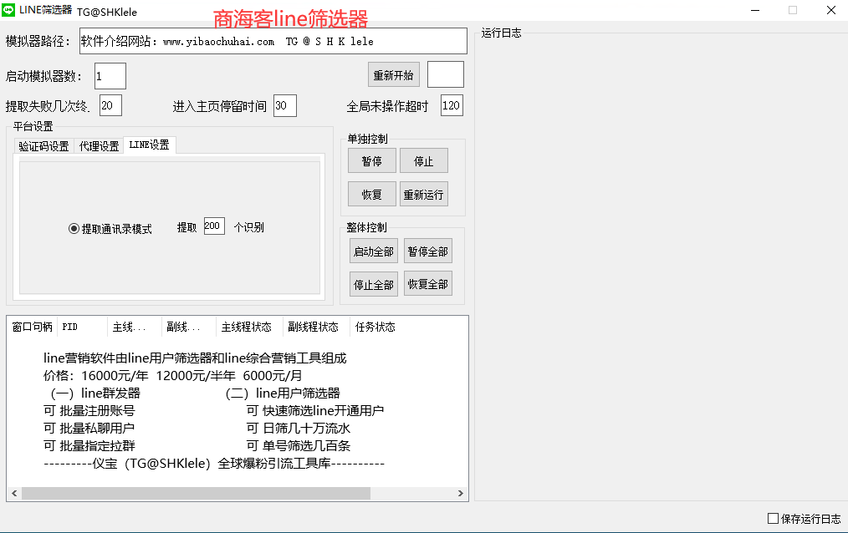Click the 副线程状态 column header

tap(316, 327)
